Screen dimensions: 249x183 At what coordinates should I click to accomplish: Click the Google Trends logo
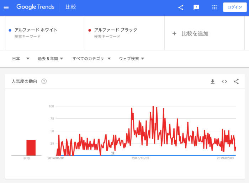pyautogui.click(x=36, y=7)
